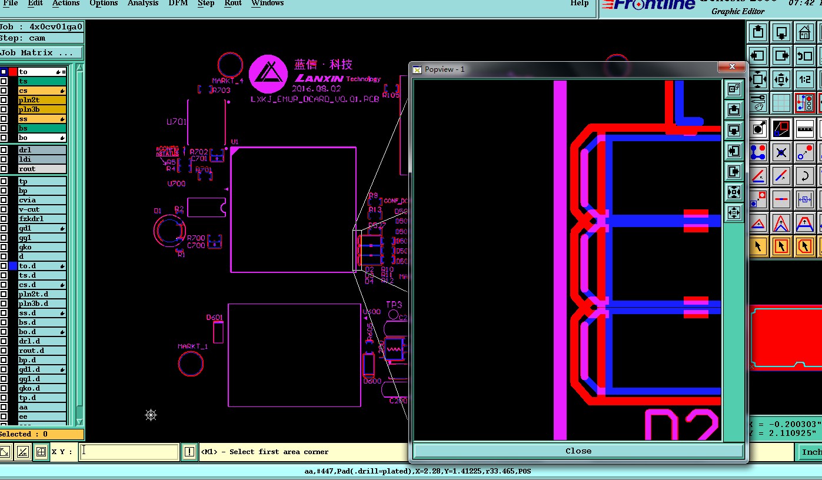Screen dimensions: 822x480
Task: Click the Selected : 0 status button
Action: pyautogui.click(x=42, y=434)
